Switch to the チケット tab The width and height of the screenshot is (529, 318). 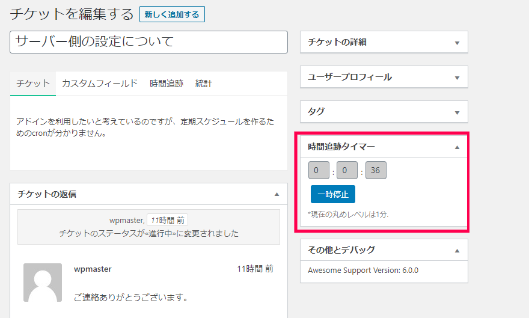click(x=33, y=84)
